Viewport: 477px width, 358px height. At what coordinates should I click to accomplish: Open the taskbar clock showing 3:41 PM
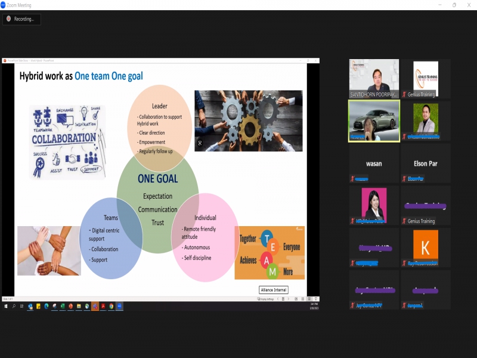point(314,306)
